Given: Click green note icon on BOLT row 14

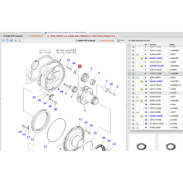Looking at the screenshot, I should [137, 97].
